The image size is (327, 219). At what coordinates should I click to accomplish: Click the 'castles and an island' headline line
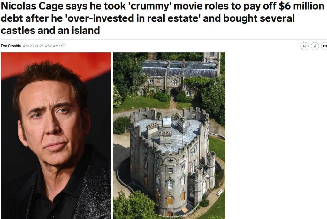50,30
